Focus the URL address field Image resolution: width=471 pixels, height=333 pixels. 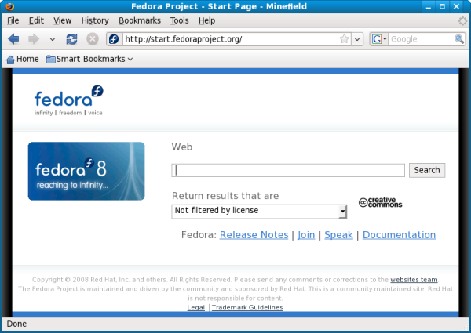pyautogui.click(x=230, y=39)
